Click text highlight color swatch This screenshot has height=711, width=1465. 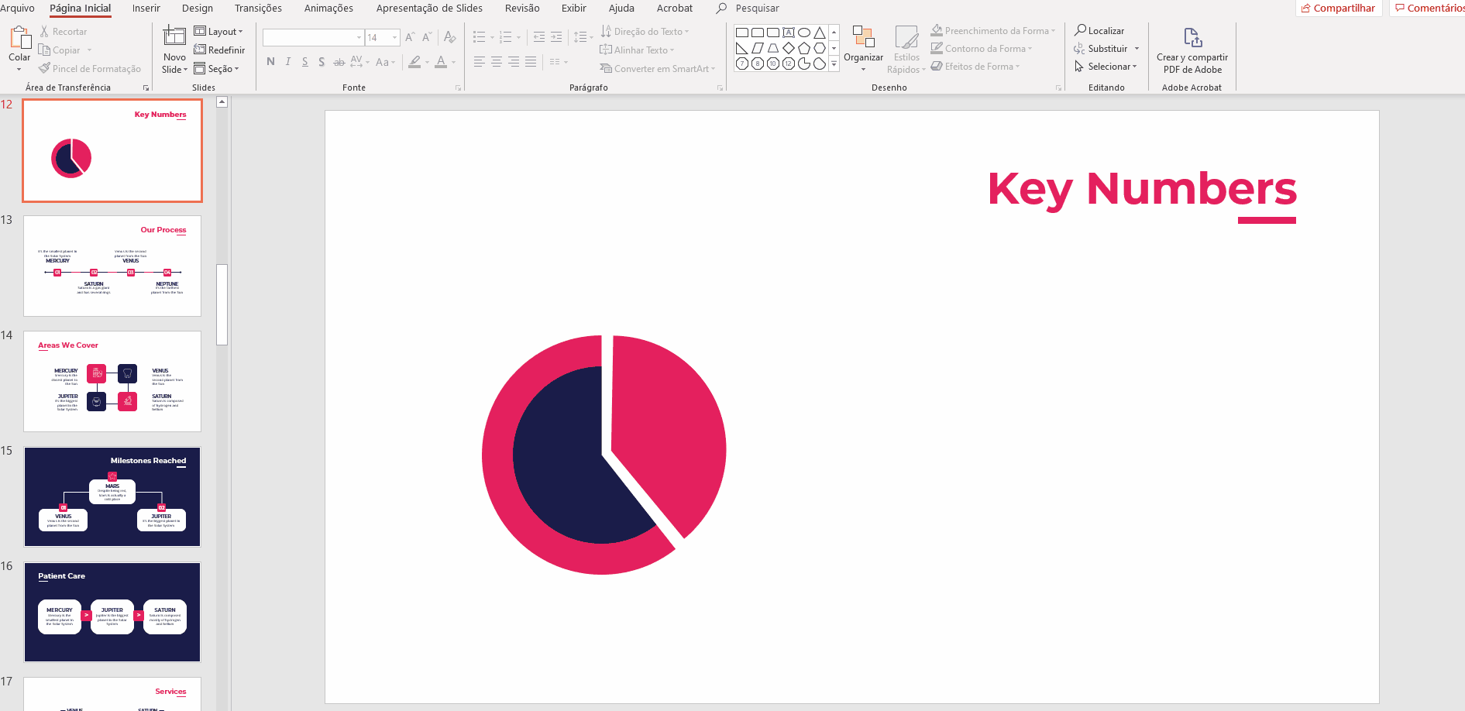(x=414, y=62)
